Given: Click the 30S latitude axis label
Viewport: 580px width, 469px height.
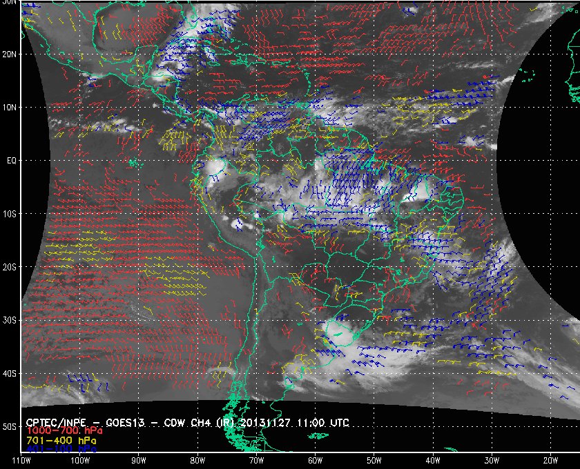Looking at the screenshot, I should 10,320.
